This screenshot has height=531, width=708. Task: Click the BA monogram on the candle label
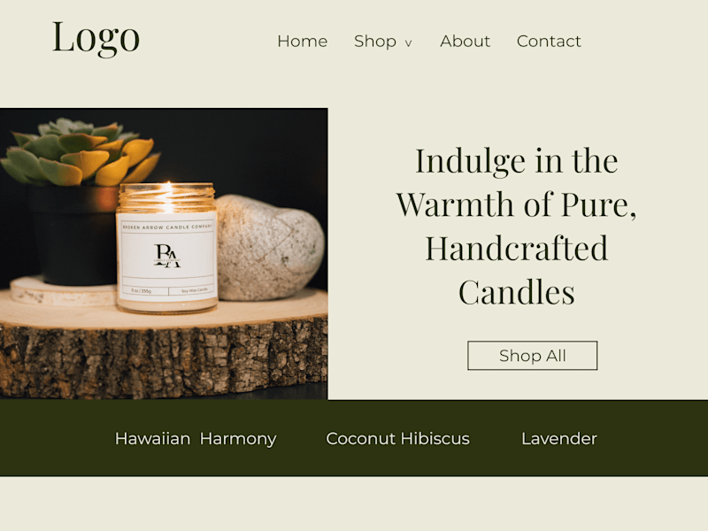pyautogui.click(x=167, y=256)
